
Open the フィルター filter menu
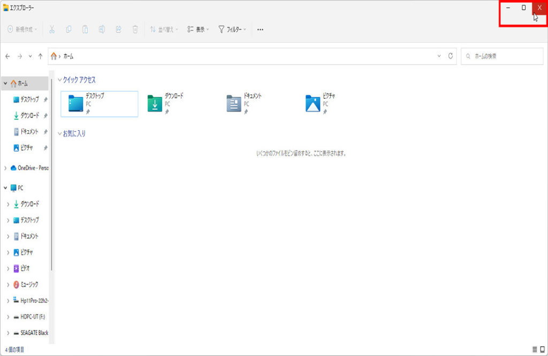tap(232, 30)
